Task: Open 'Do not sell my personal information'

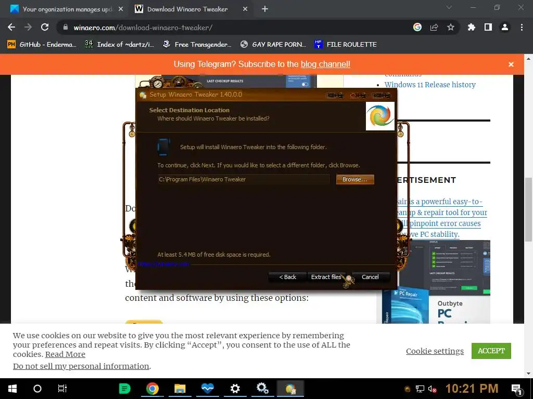Action: point(81,366)
